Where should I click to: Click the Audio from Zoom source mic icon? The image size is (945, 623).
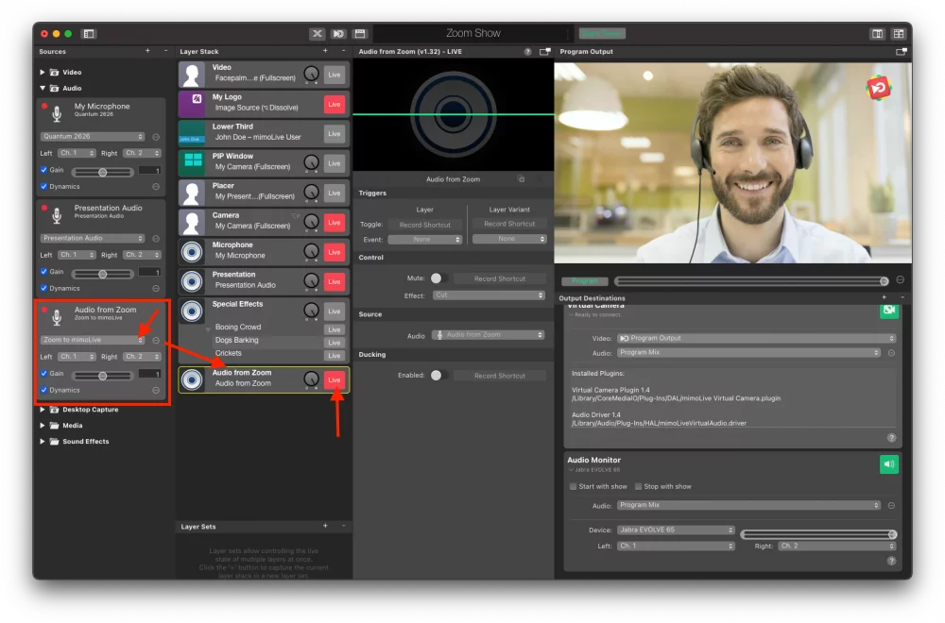coord(57,316)
